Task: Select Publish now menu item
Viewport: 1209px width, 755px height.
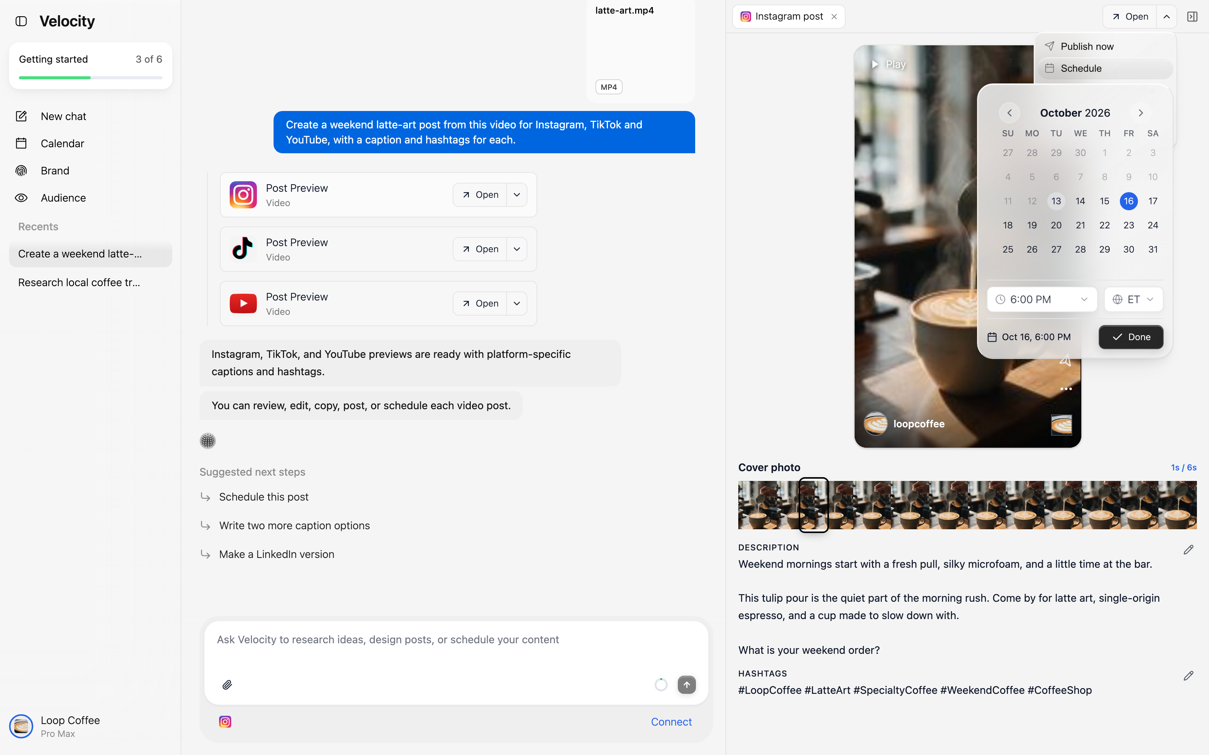Action: pyautogui.click(x=1105, y=46)
